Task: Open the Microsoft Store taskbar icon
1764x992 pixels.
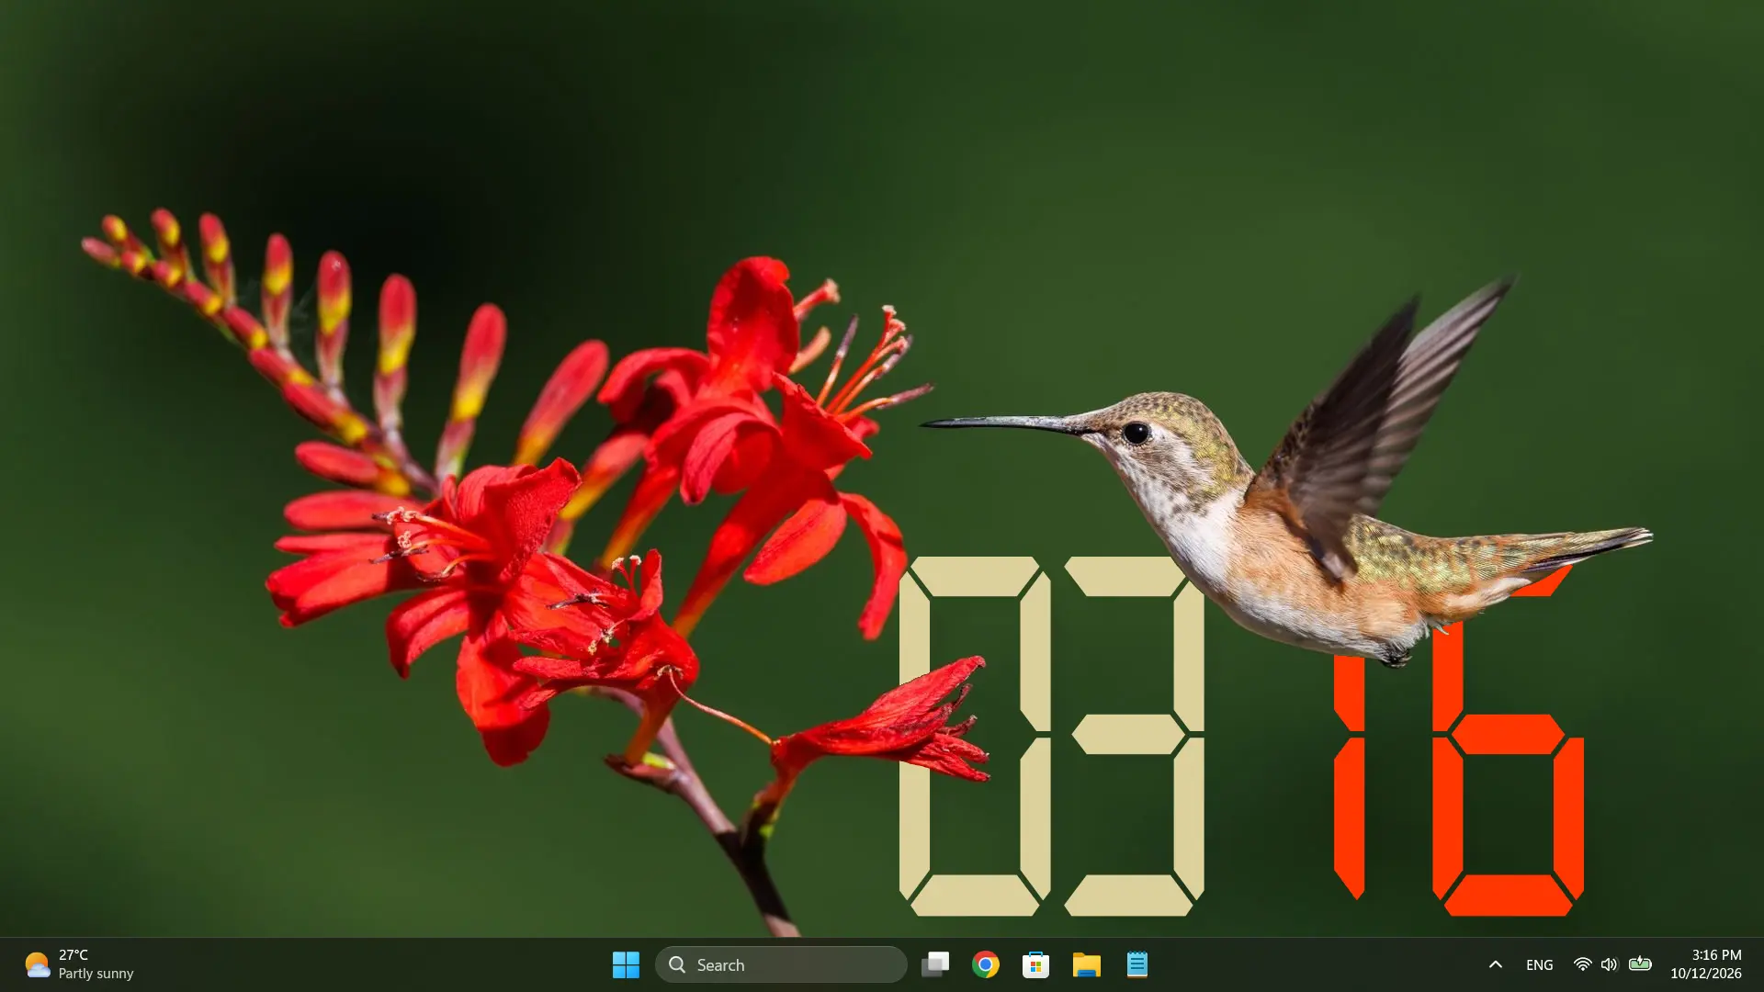Action: pyautogui.click(x=1035, y=964)
